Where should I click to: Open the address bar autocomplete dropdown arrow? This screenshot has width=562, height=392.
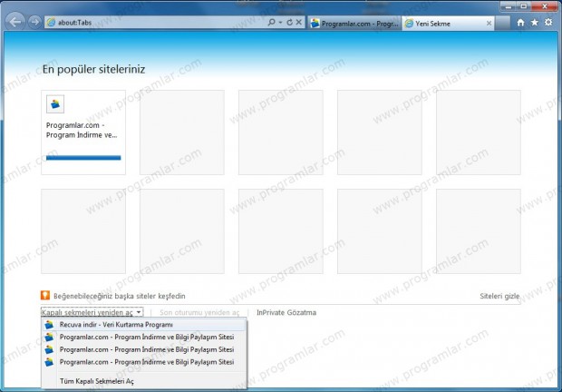pos(280,23)
